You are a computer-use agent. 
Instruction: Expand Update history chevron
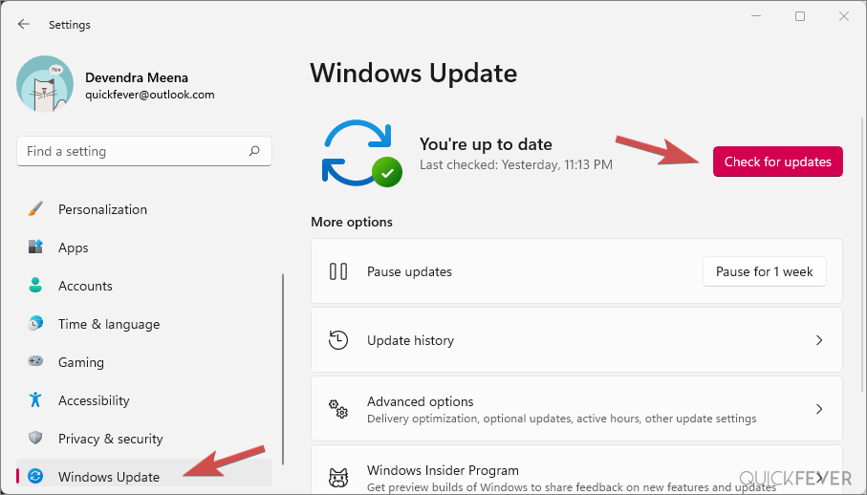tap(819, 340)
